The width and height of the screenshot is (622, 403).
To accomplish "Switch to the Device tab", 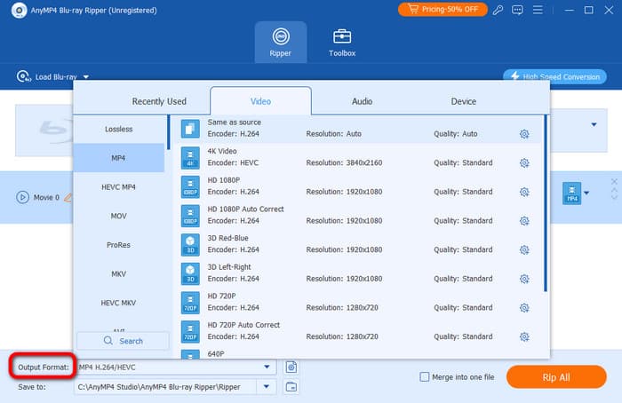I will point(463,101).
